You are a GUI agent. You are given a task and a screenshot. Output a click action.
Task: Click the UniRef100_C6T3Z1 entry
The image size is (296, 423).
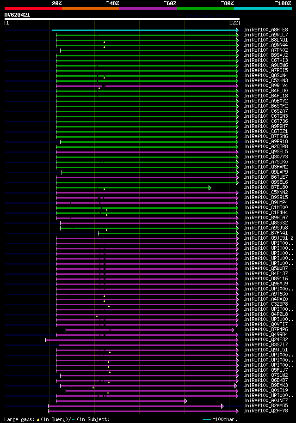pos(265,131)
